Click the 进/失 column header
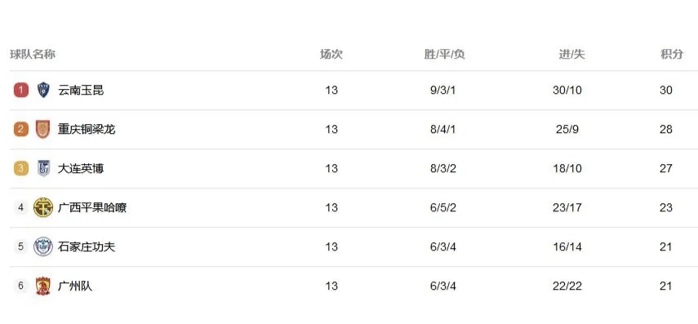The height and width of the screenshot is (324, 698). point(572,55)
